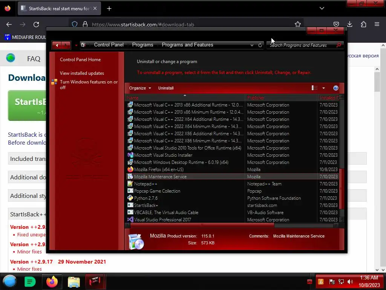
Task: Open the taskbar clock and date
Action: (369, 281)
